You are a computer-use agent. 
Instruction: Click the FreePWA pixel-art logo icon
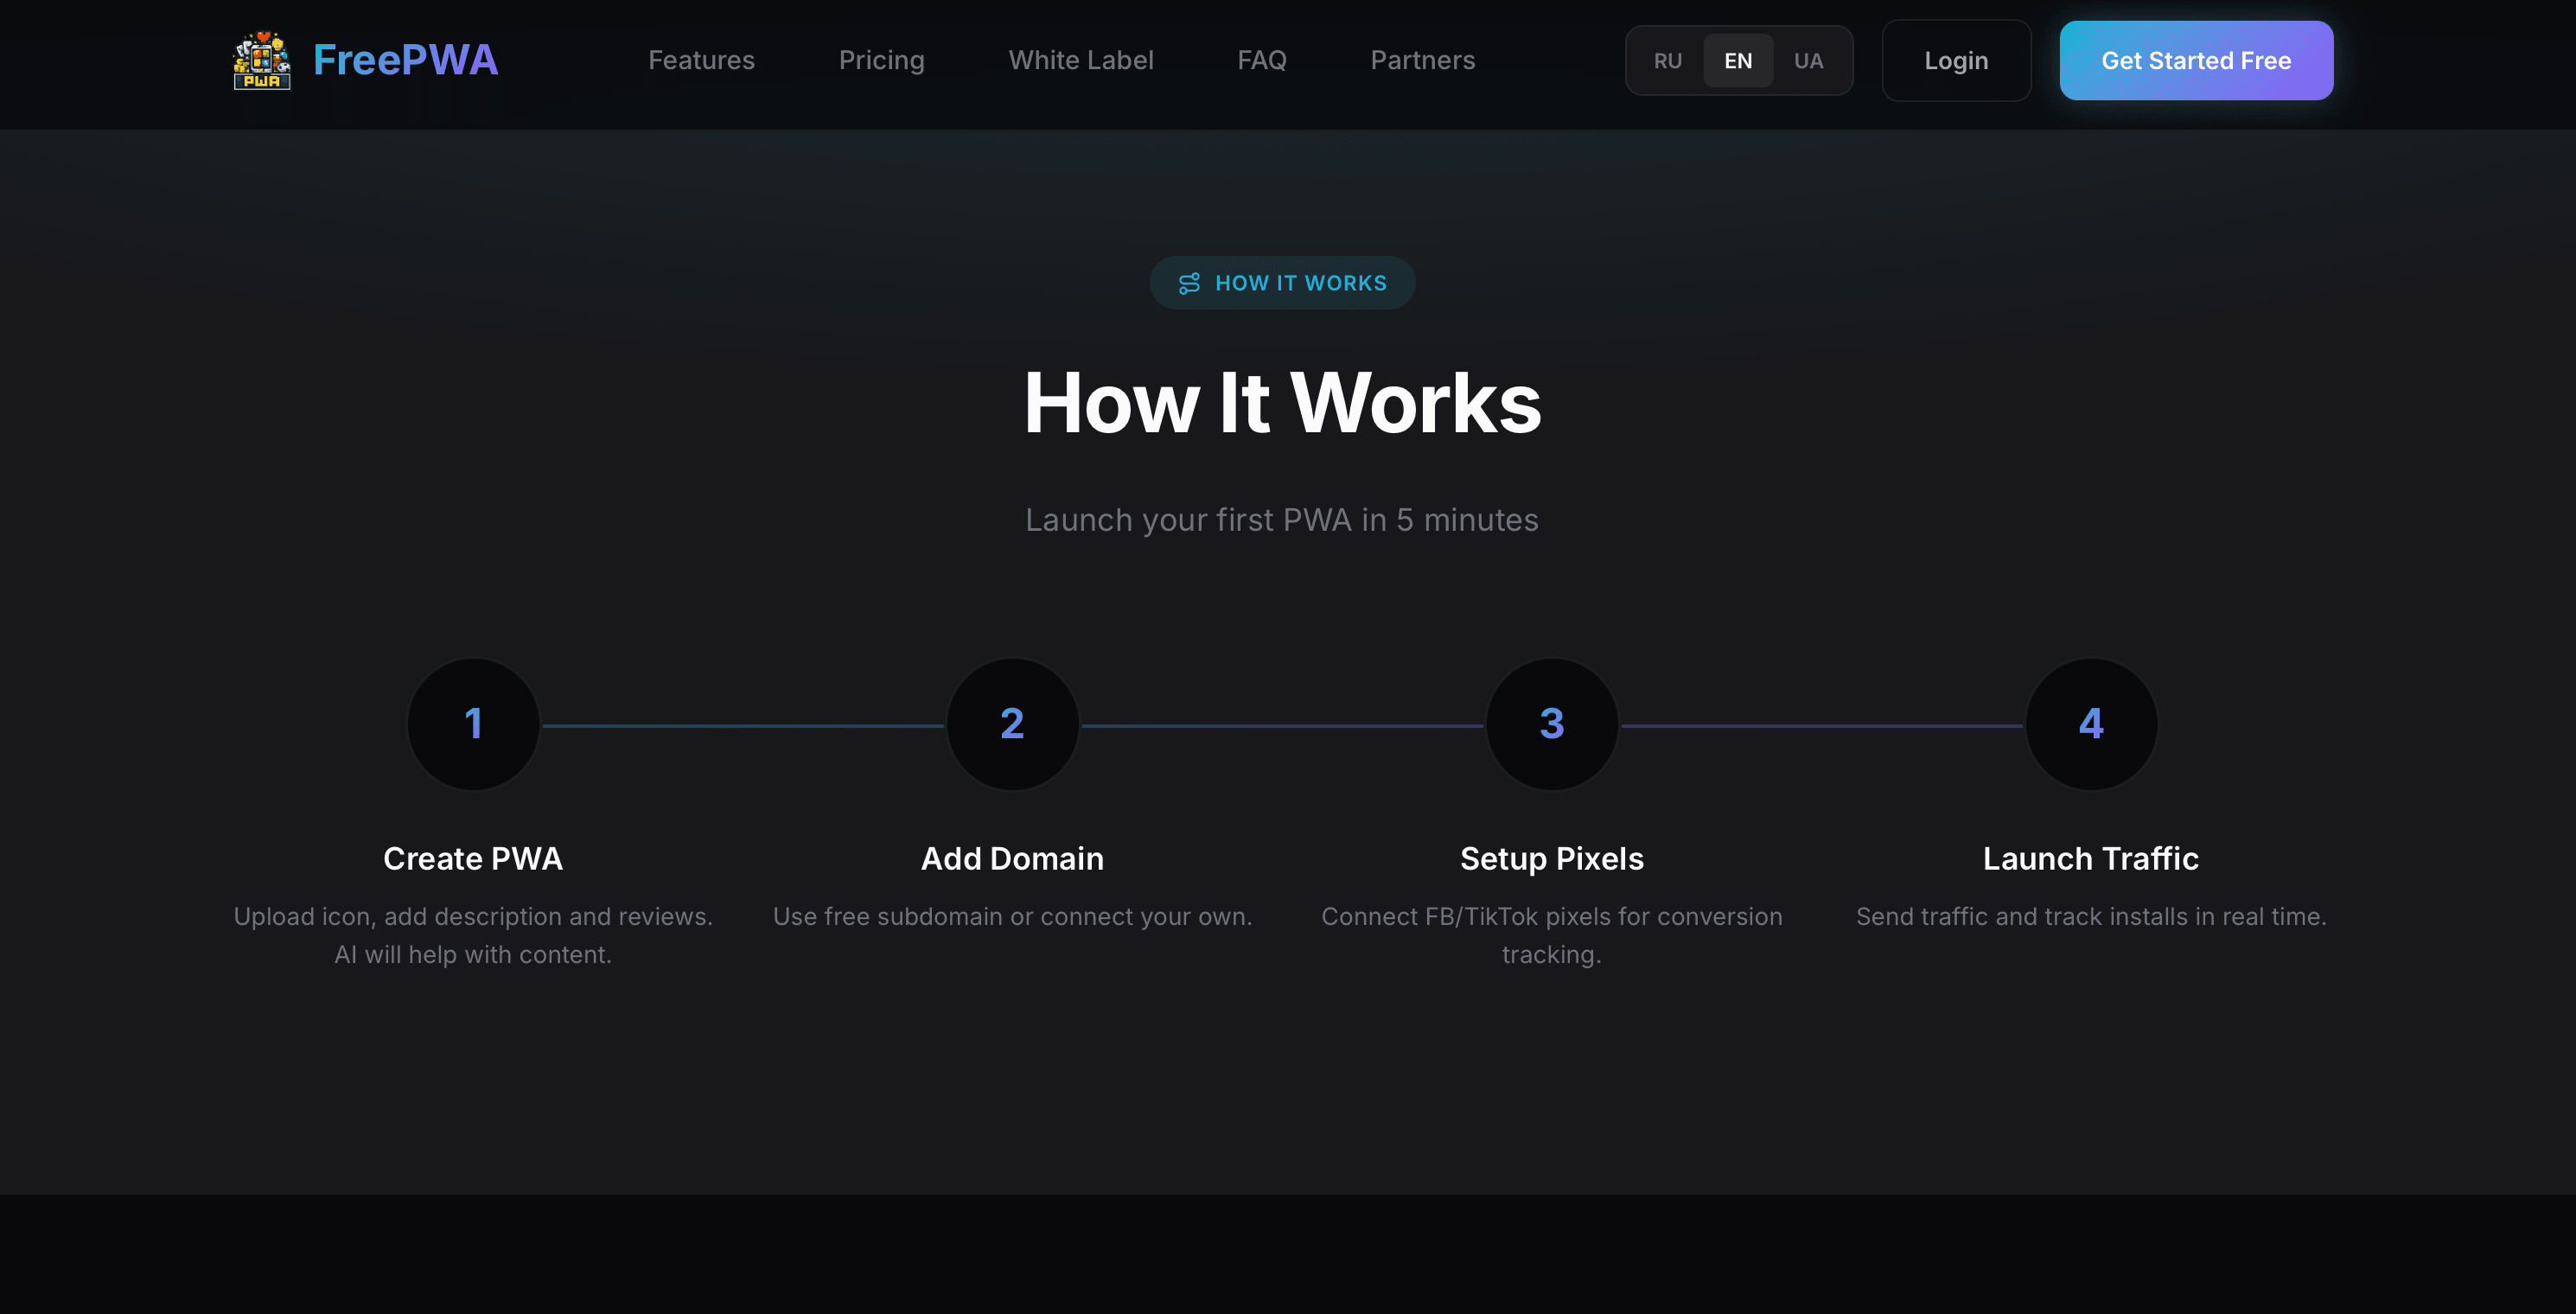(x=262, y=60)
